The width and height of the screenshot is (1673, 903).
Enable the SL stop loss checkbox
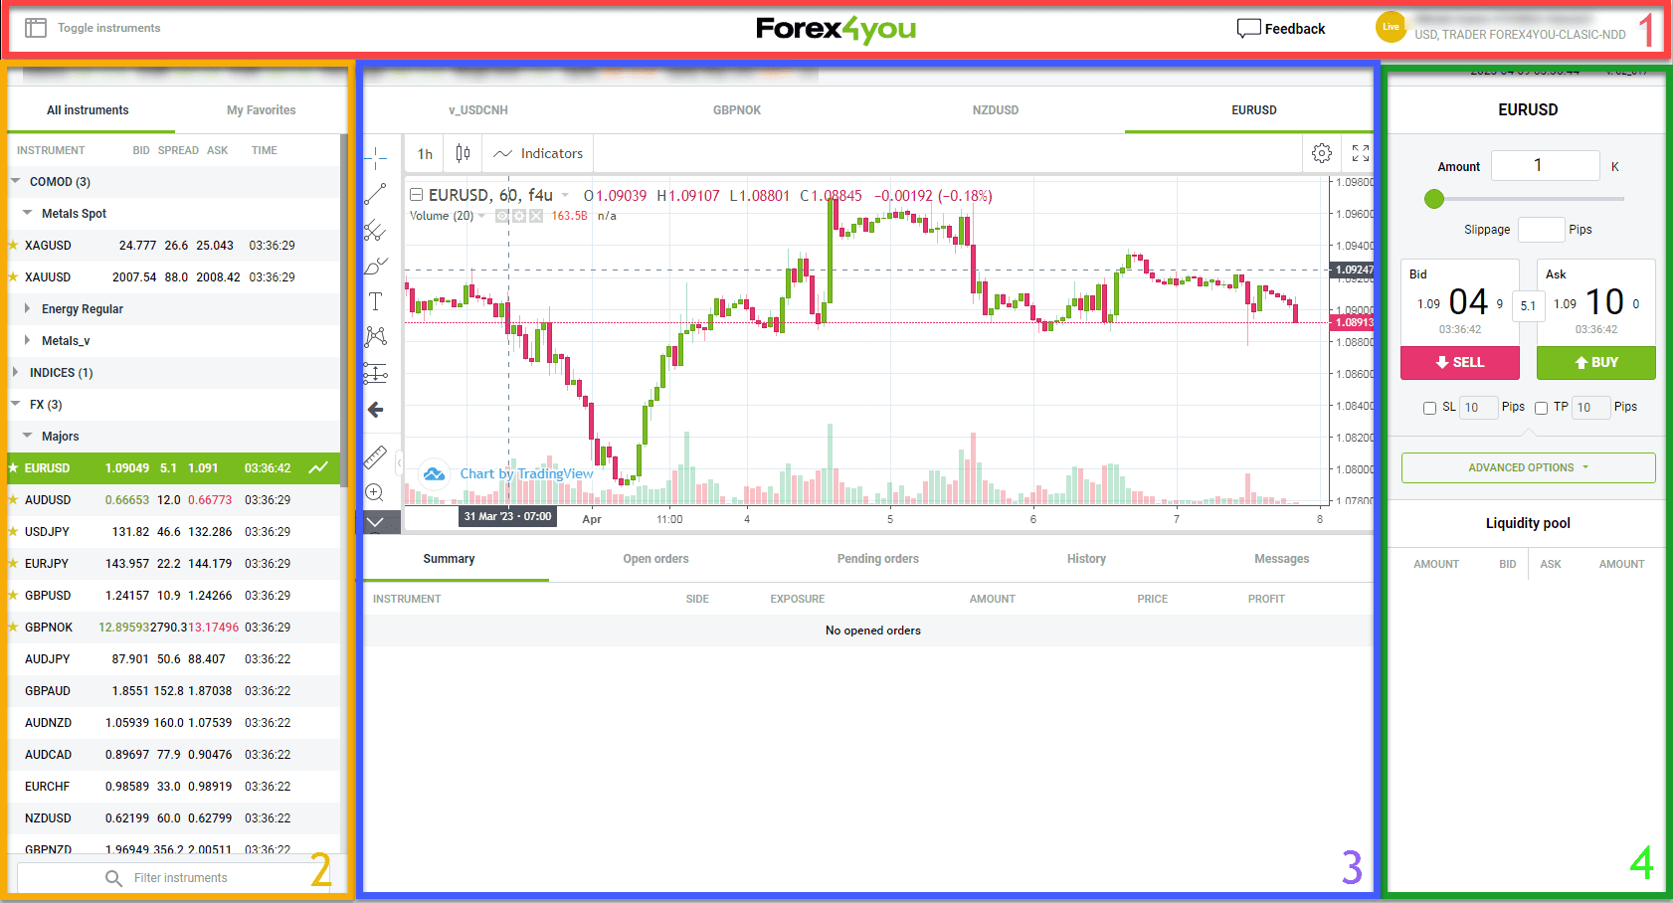click(1429, 408)
